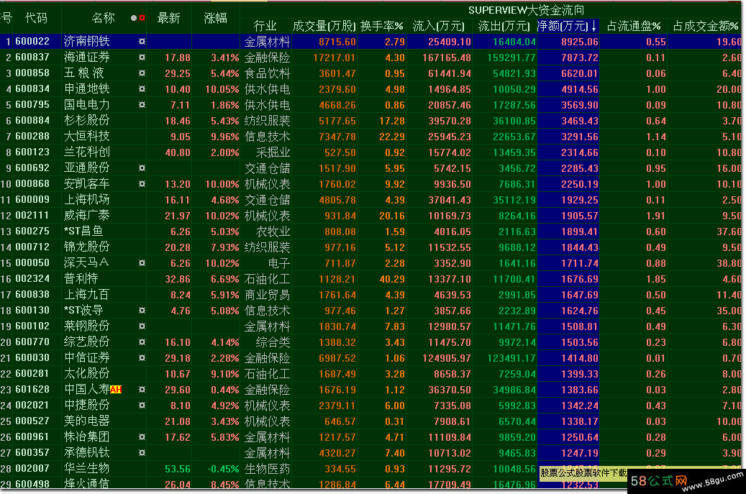The image size is (746, 494).
Task: Sort by the 行业 column header
Action: point(265,26)
